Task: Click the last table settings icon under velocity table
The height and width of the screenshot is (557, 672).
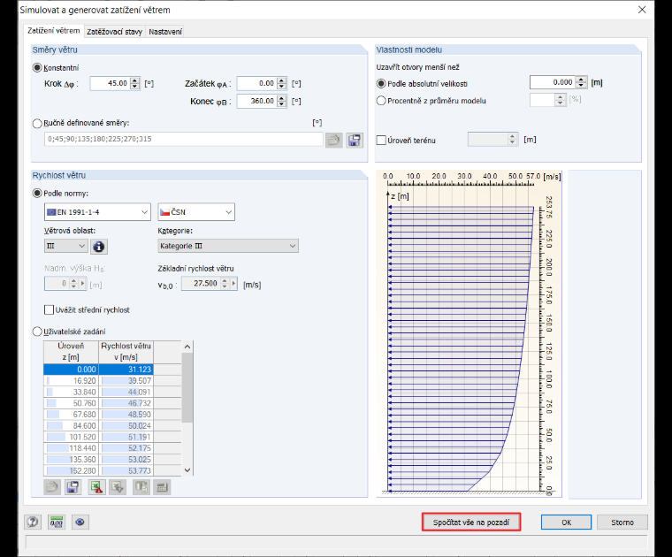Action: 162,487
